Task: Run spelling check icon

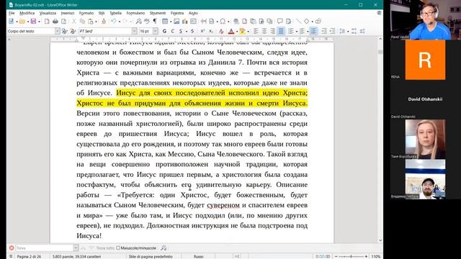Action: click(147, 22)
